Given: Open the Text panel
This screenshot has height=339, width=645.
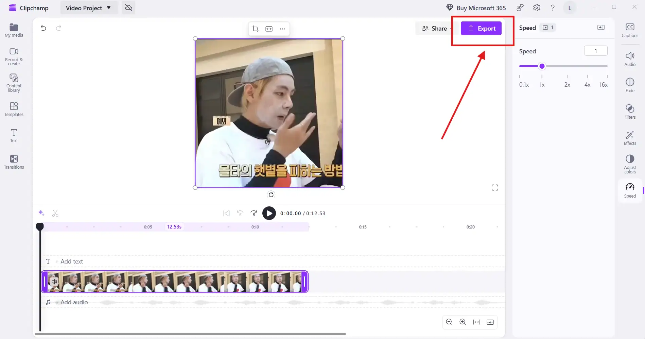Looking at the screenshot, I should pos(13,135).
